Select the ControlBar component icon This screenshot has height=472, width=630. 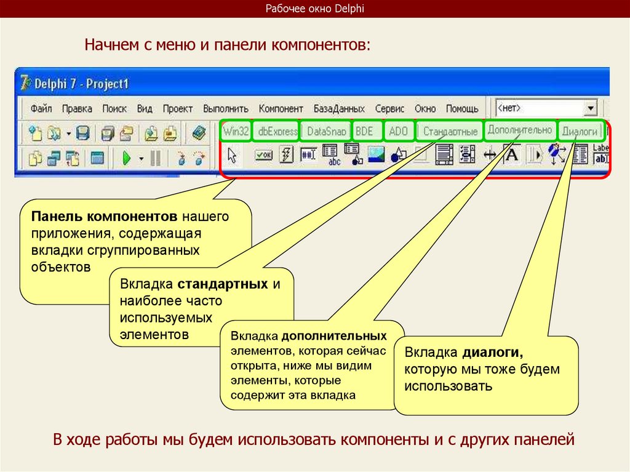point(534,155)
